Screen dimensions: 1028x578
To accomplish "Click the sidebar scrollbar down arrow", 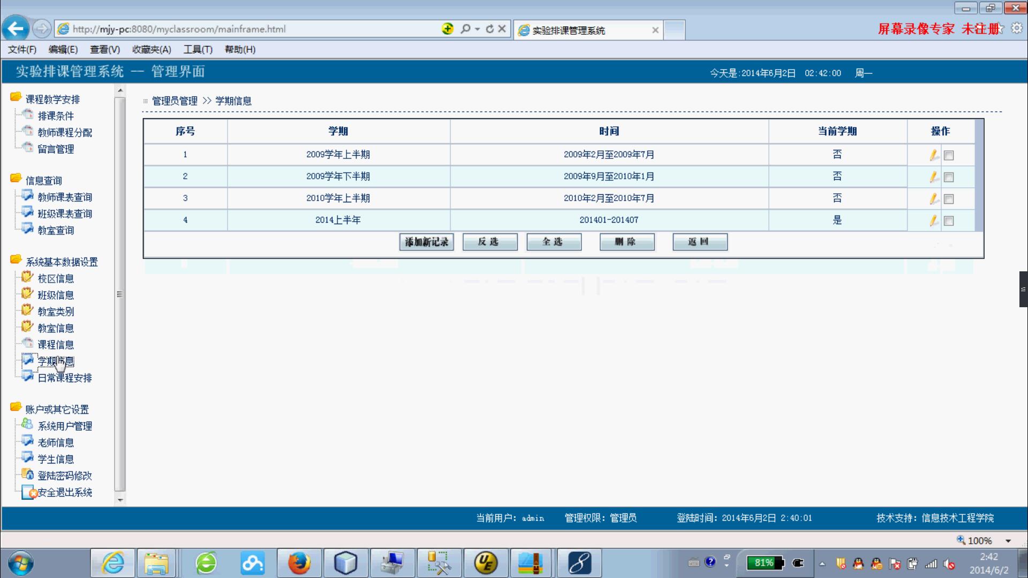I will (120, 500).
